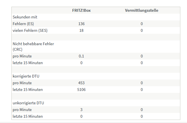187x123 pixels.
Task: Select unkorrigierte DTU pro Minute value 3
Action: (81, 110)
